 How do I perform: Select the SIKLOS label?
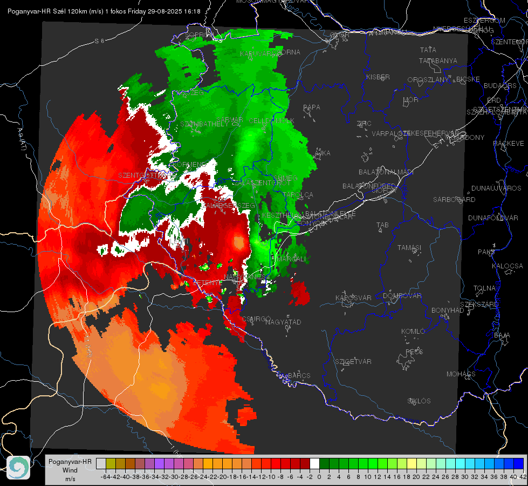coord(419,401)
